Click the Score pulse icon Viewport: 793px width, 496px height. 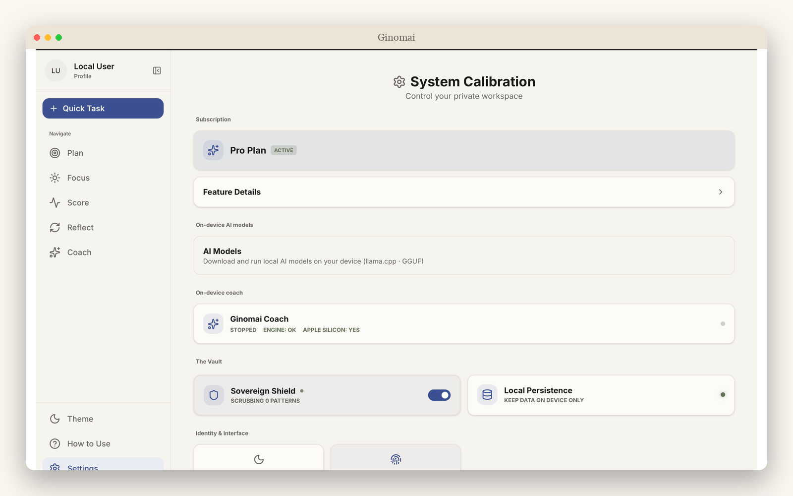55,202
